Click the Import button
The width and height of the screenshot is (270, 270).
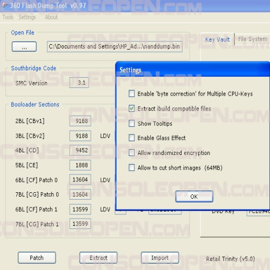[x=160, y=258]
